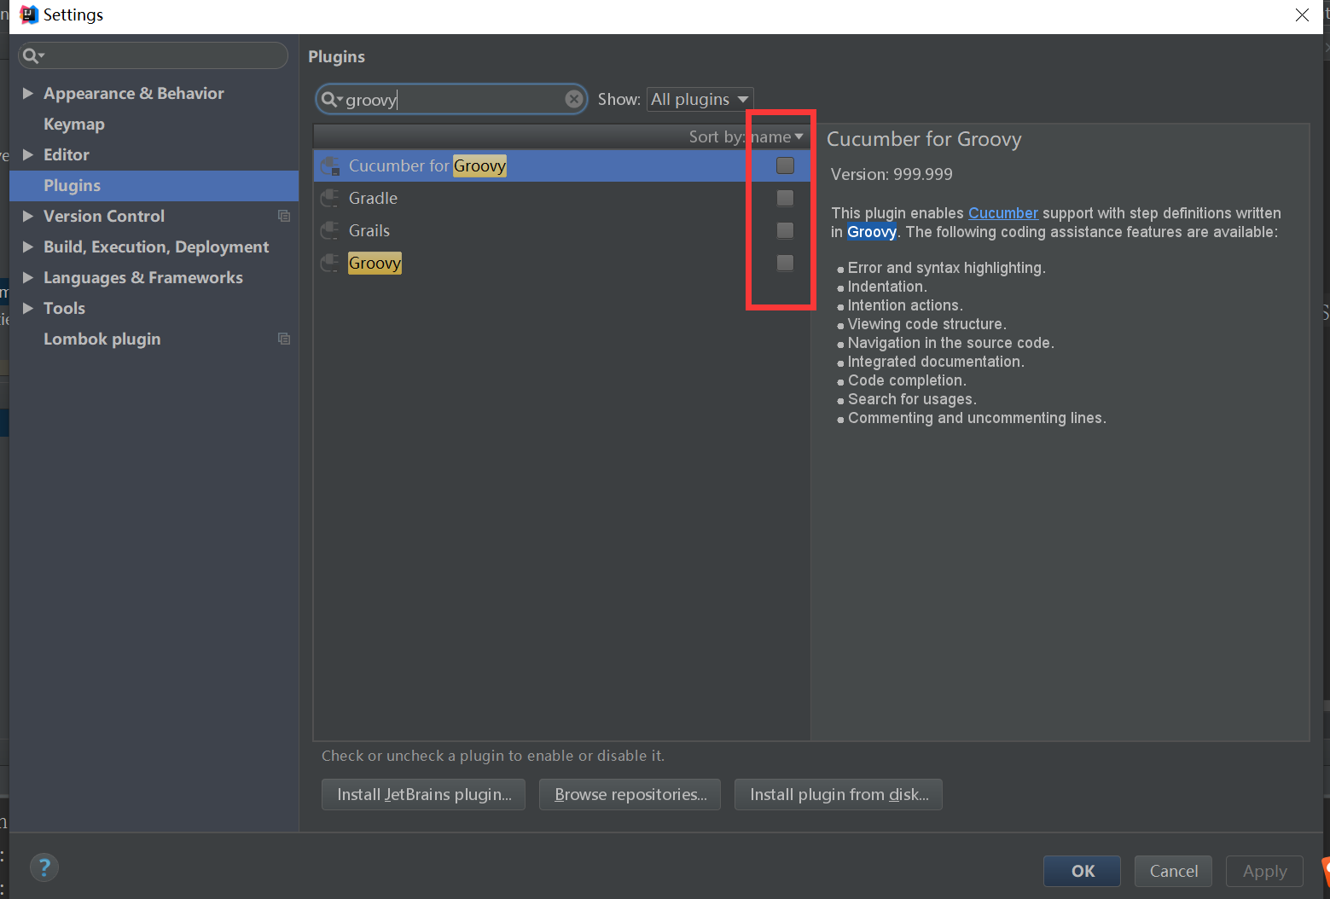
Task: Enable the Gradle plugin checkbox
Action: [785, 198]
